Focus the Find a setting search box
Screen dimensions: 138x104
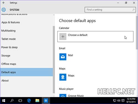[110, 10]
